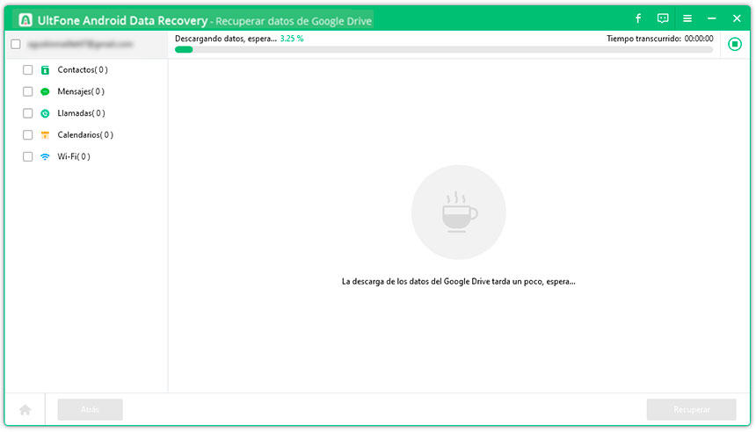
Task: Open the feedback chat icon
Action: pos(663,18)
